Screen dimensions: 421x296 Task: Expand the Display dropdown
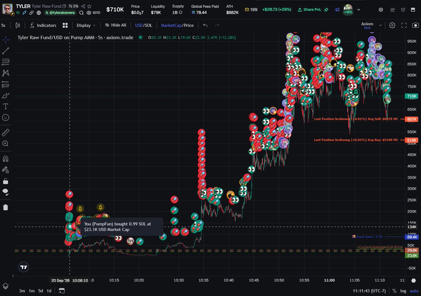pyautogui.click(x=86, y=25)
